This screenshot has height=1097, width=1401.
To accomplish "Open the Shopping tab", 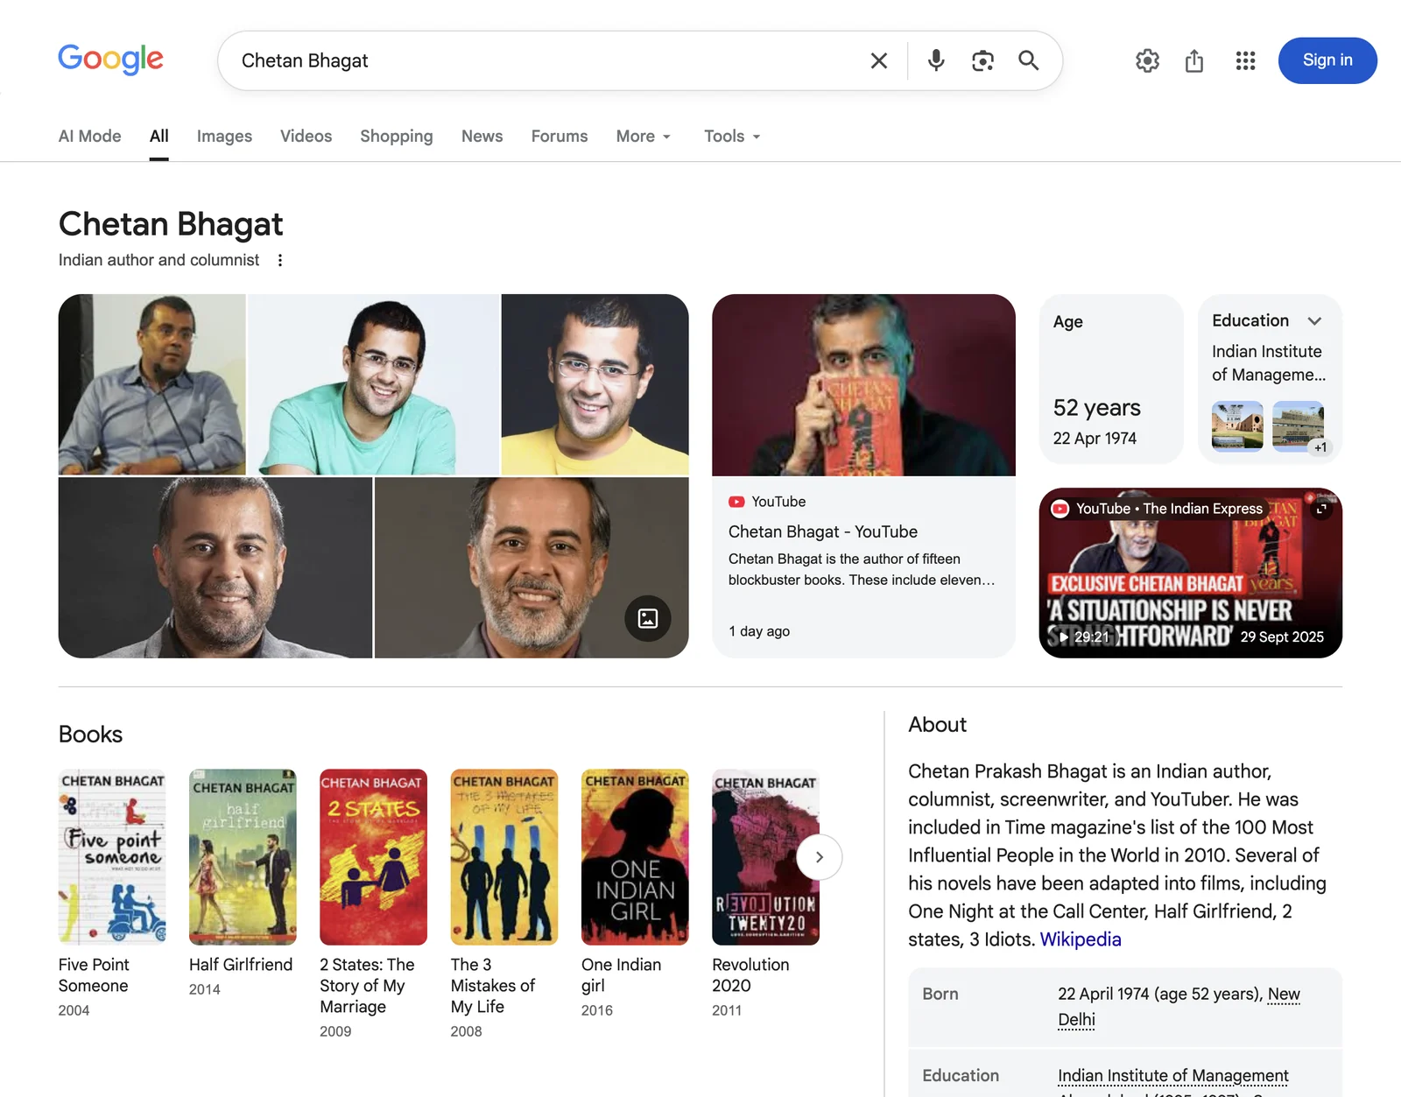I will [397, 136].
